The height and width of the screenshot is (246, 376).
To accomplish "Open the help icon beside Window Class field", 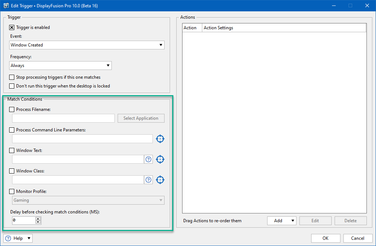I will pyautogui.click(x=148, y=180).
